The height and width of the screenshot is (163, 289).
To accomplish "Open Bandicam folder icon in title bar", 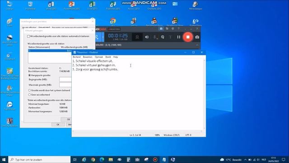I will (167, 29).
